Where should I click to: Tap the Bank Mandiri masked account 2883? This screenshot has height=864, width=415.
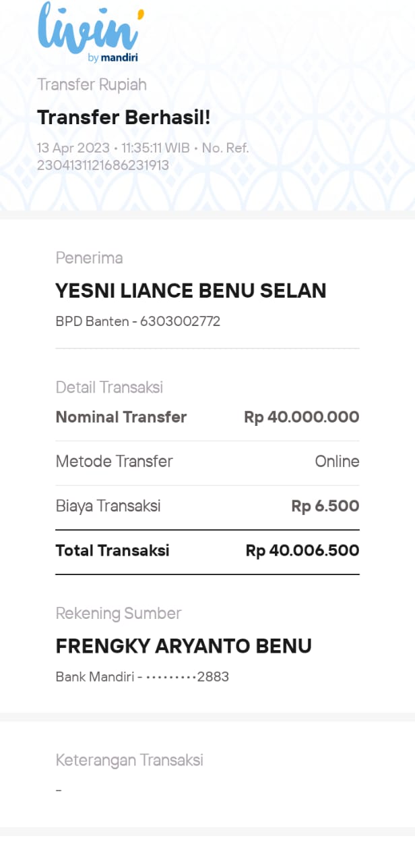click(x=142, y=676)
